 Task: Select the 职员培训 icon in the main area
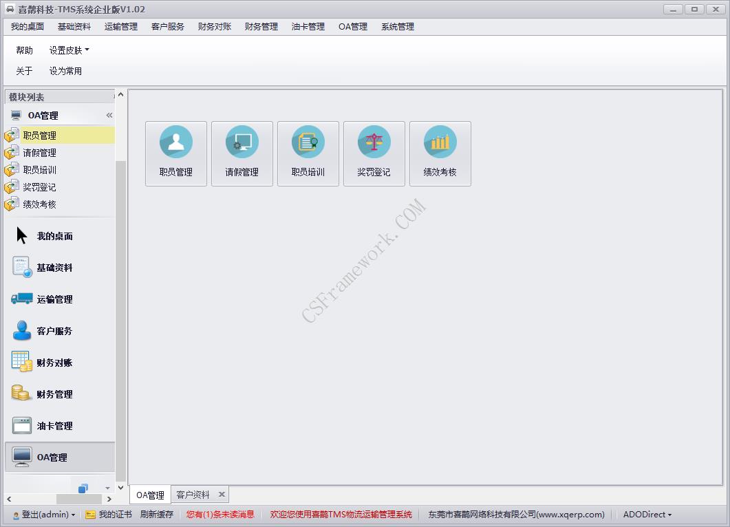click(308, 153)
